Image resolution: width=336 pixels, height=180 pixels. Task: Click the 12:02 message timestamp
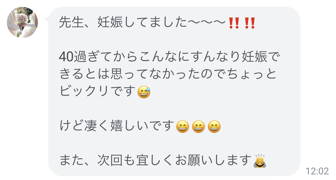coord(317,171)
